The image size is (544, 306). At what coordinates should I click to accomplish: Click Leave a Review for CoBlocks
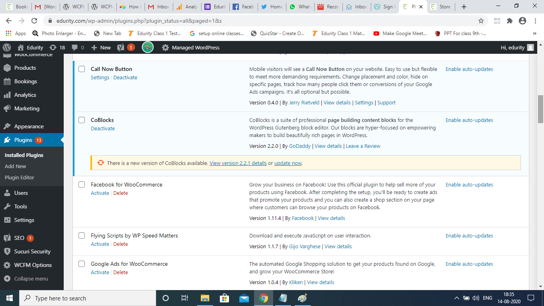363,146
